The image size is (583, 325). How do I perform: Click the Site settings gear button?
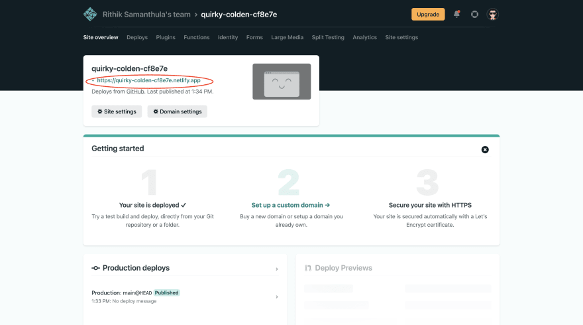pyautogui.click(x=117, y=111)
